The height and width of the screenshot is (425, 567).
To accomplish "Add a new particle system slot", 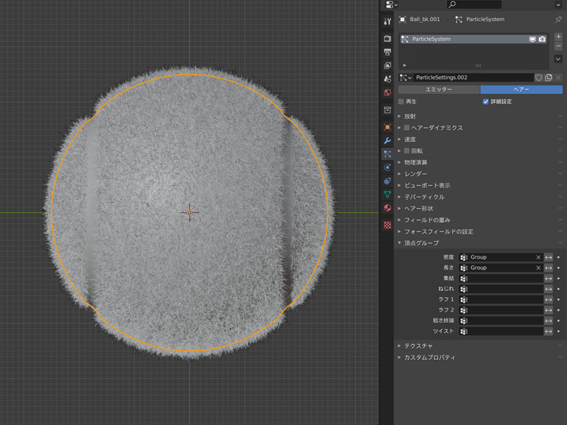I will click(x=559, y=37).
